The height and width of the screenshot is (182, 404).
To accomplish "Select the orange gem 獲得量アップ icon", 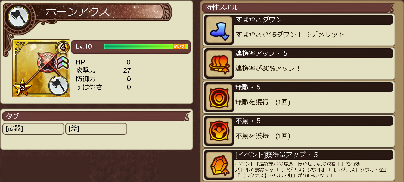I will 219,165.
